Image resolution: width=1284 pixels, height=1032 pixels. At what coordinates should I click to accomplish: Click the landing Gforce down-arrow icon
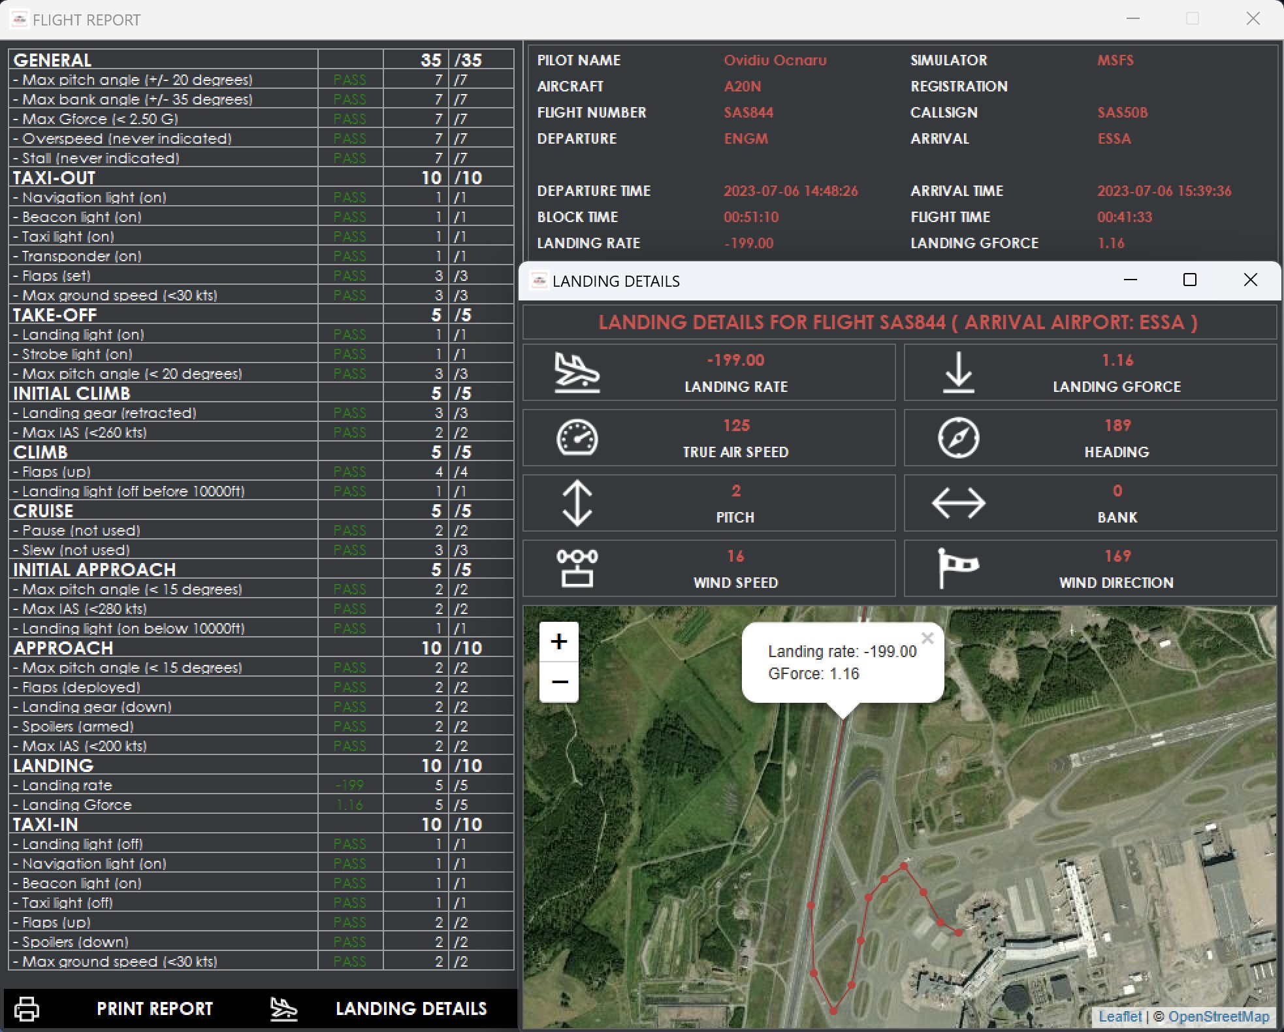958,372
